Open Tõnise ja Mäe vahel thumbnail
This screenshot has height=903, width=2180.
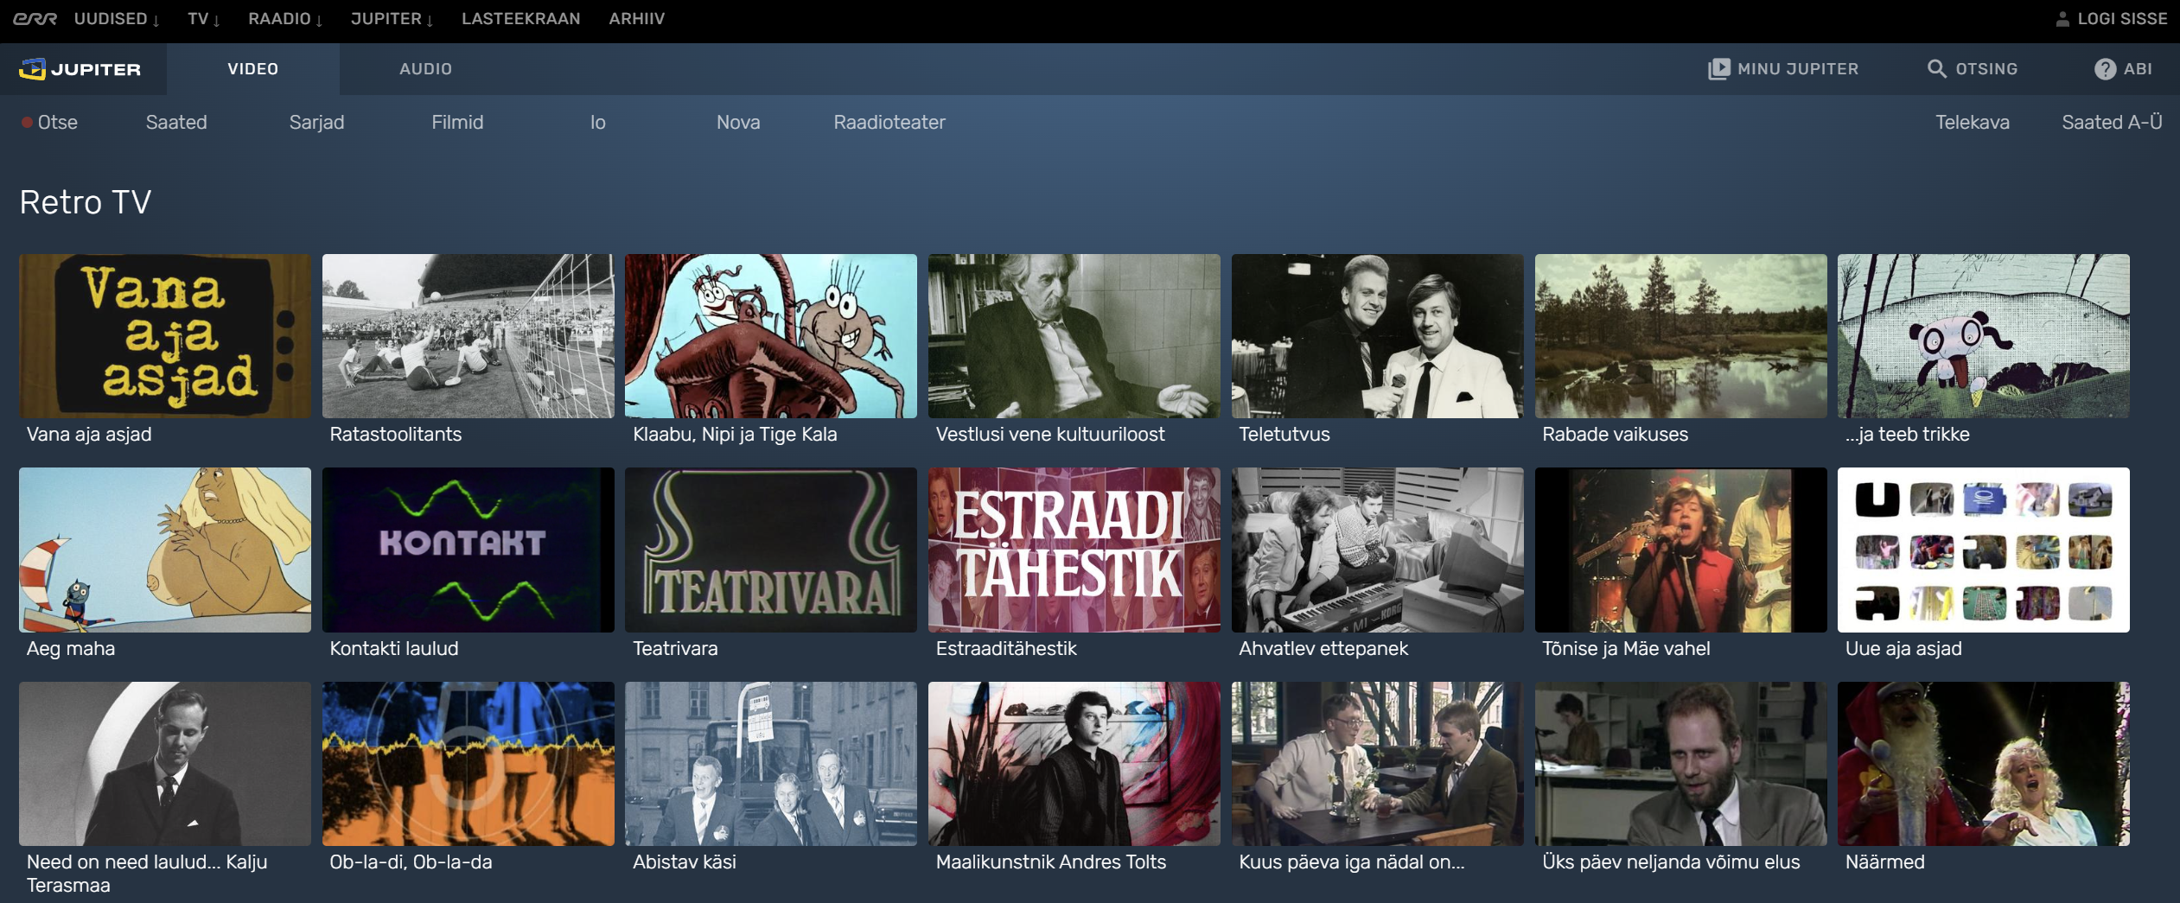pyautogui.click(x=1681, y=550)
